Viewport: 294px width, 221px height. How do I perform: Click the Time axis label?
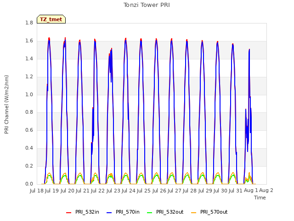[260, 198]
